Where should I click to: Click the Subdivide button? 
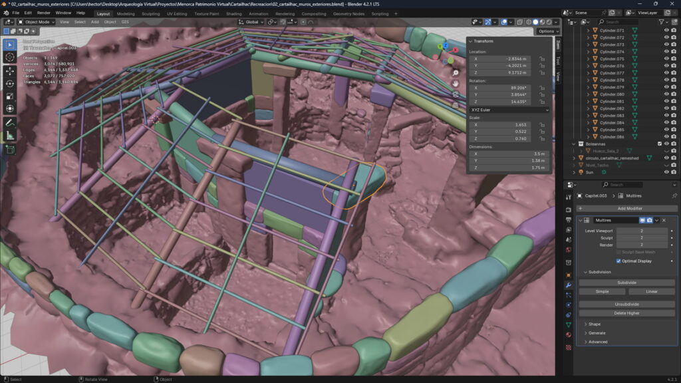[x=626, y=283]
